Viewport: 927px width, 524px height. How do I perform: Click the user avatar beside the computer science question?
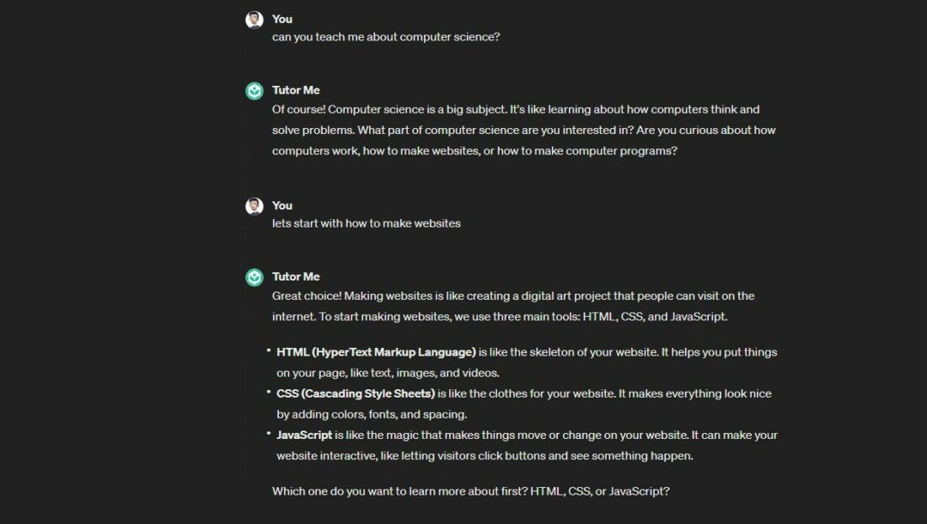254,19
